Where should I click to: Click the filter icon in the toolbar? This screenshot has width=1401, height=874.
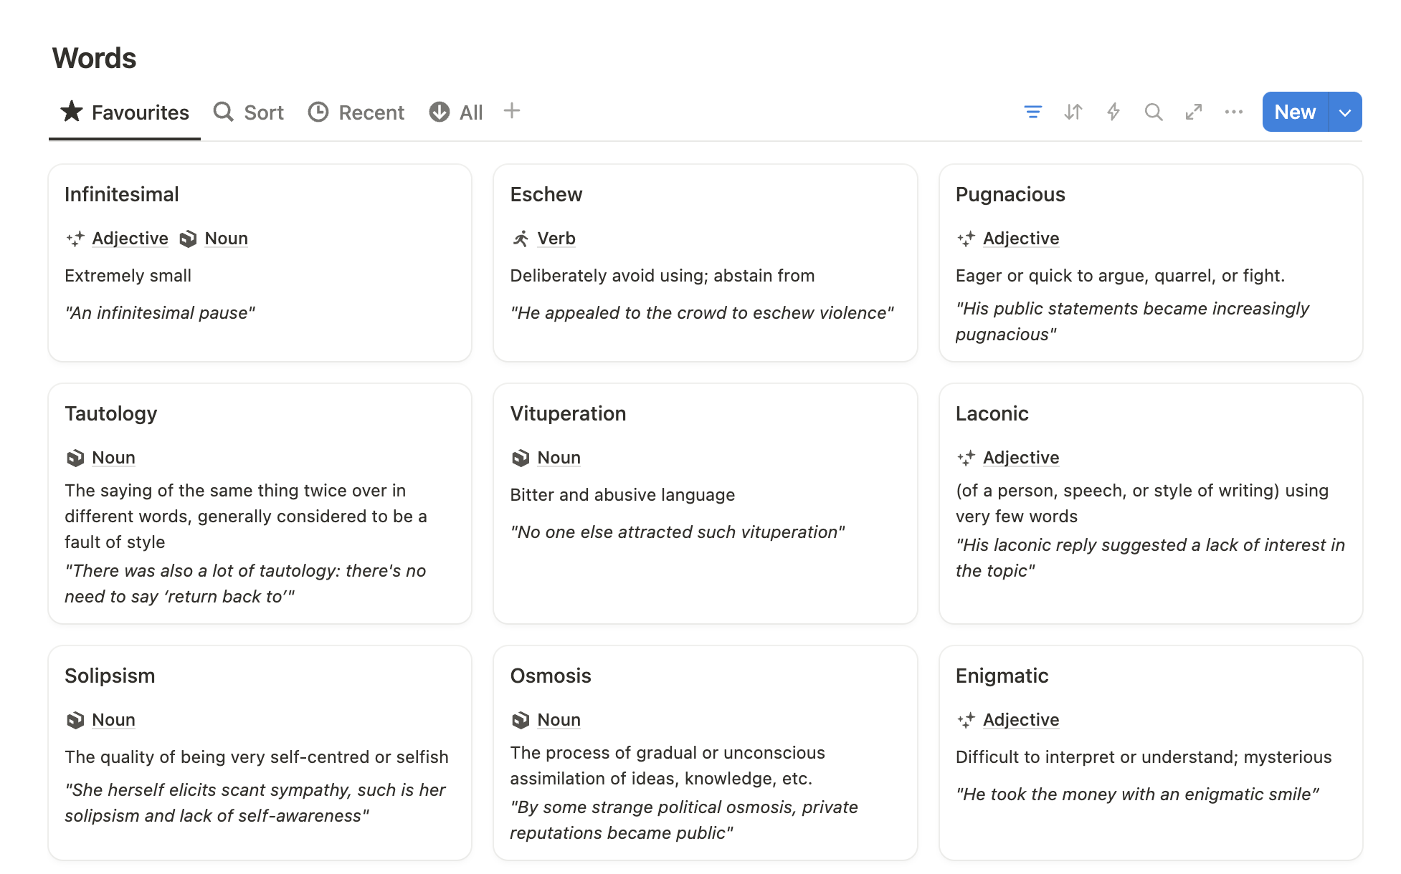pos(1032,112)
